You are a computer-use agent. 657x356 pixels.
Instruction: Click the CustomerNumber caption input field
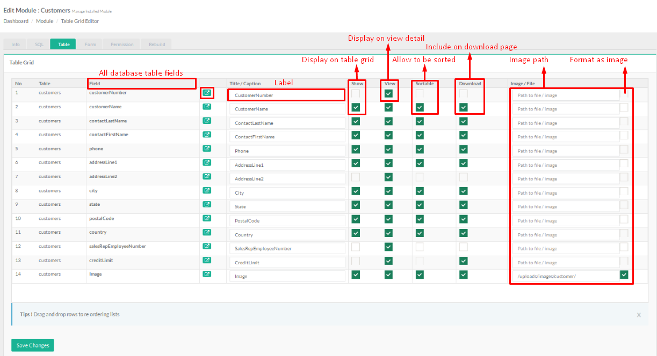[x=286, y=95]
